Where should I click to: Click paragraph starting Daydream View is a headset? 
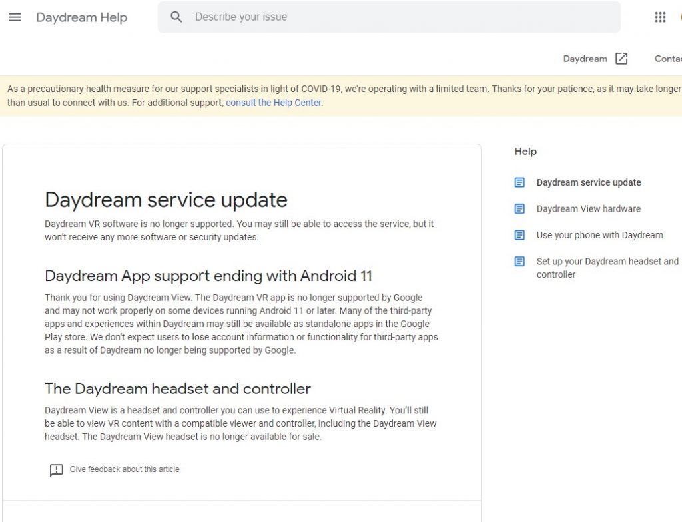pos(240,423)
